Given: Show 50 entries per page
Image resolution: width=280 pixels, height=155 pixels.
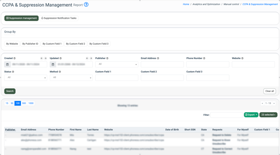Looking at the screenshot, I should (12, 103).
